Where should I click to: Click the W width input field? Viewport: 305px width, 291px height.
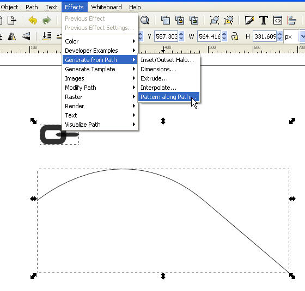click(209, 36)
